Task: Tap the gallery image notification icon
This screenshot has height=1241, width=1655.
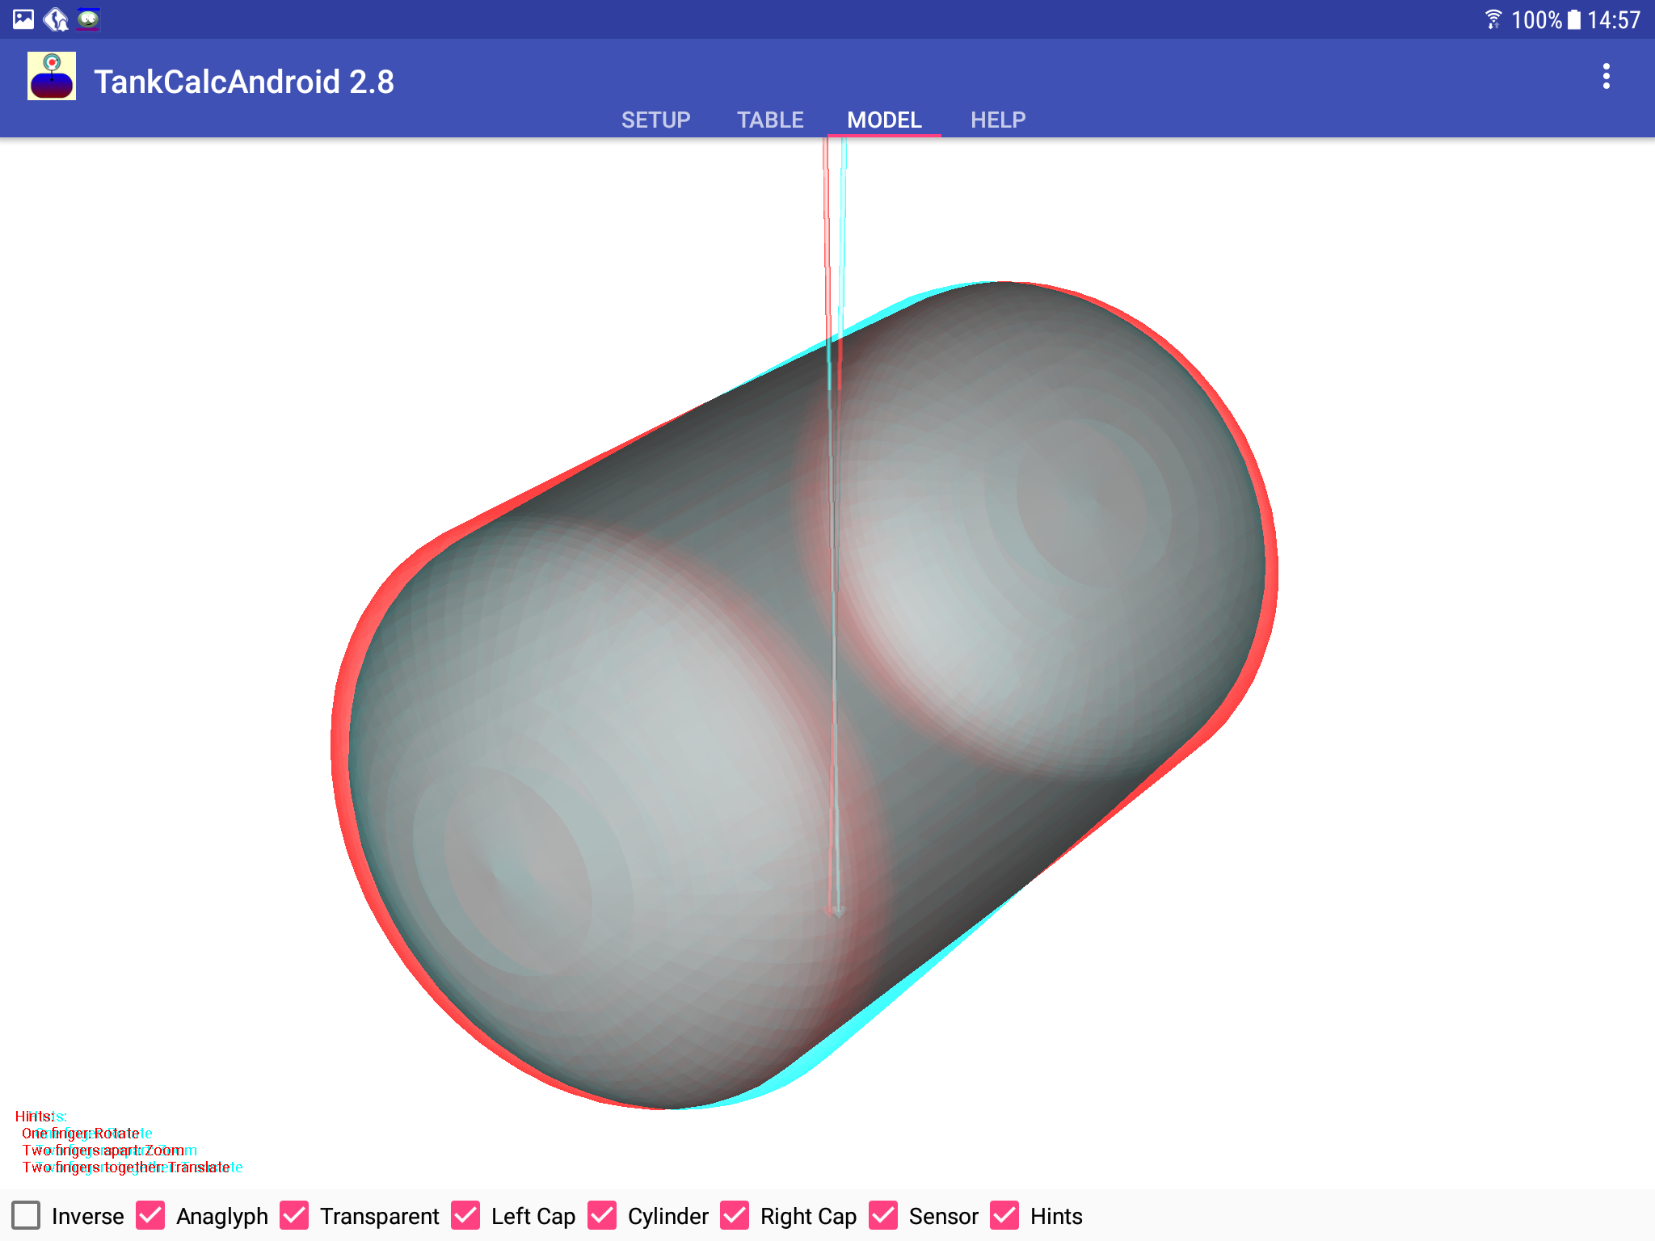Action: pyautogui.click(x=23, y=19)
